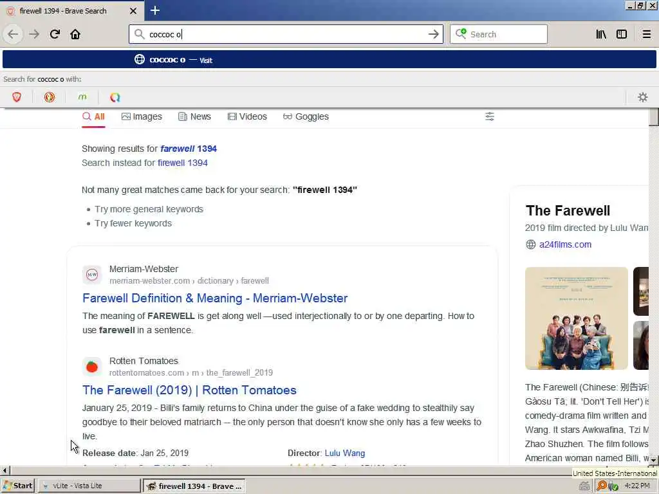Click the keyboard language tray icon
Image resolution: width=659 pixels, height=494 pixels.
584,486
